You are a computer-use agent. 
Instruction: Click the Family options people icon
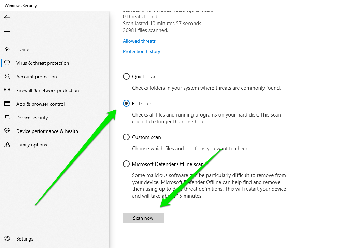(7, 145)
